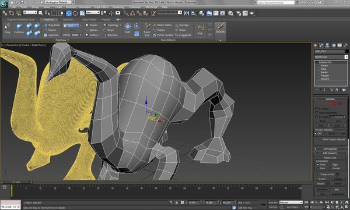Open the Modify command panel tab
This screenshot has width=350, height=210.
coord(321,45)
